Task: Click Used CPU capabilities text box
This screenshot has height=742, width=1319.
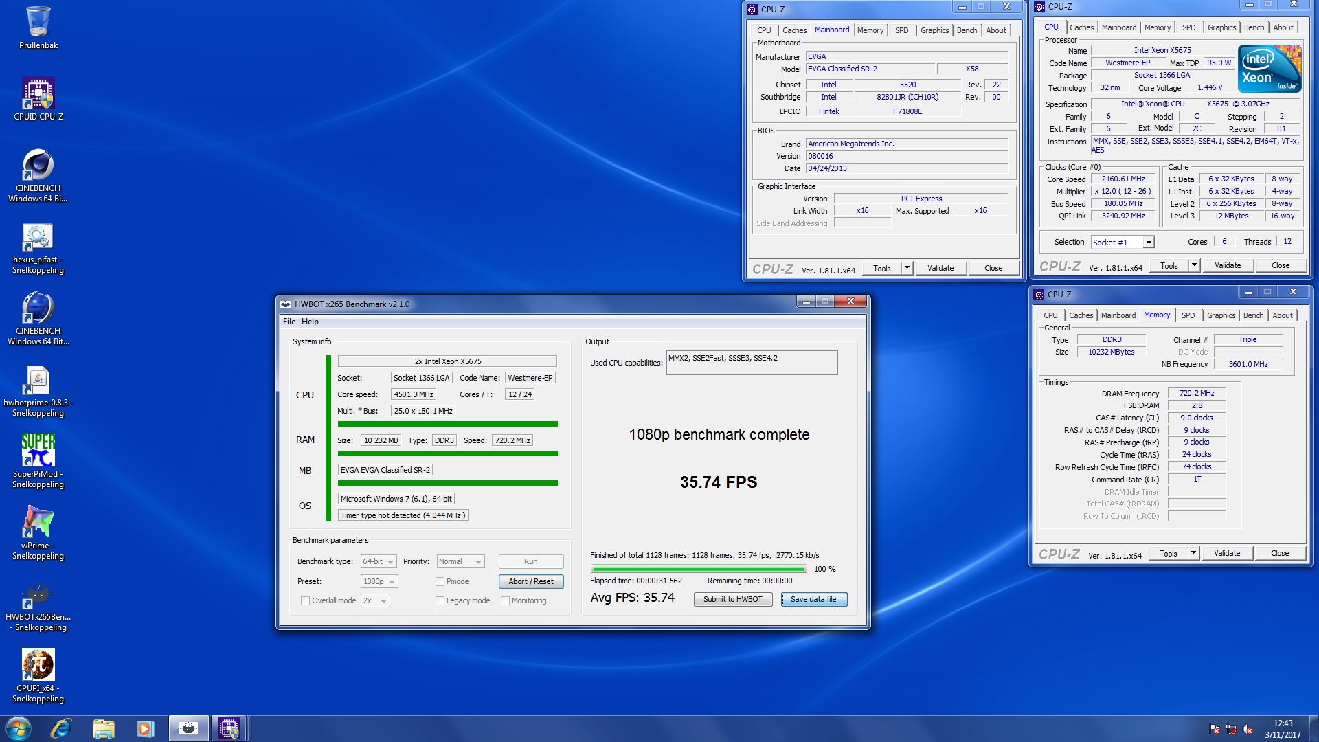Action: pyautogui.click(x=752, y=363)
